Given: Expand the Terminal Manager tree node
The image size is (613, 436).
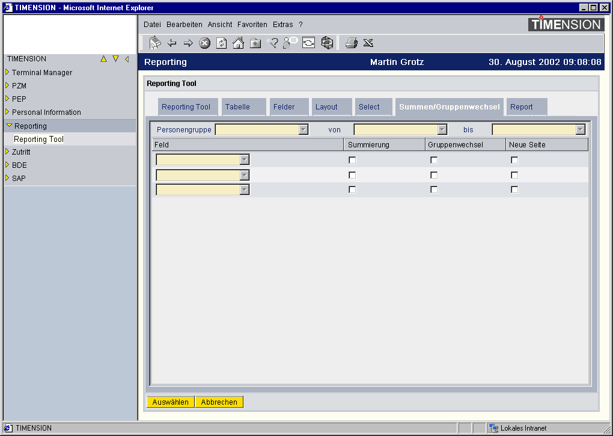Looking at the screenshot, I should tap(7, 72).
